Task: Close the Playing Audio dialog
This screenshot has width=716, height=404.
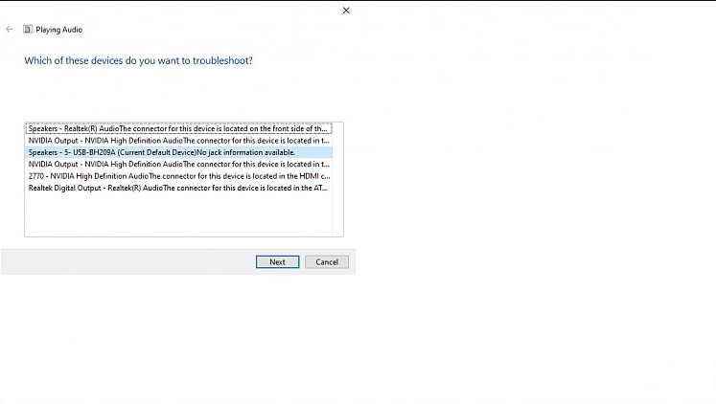Action: click(x=346, y=11)
